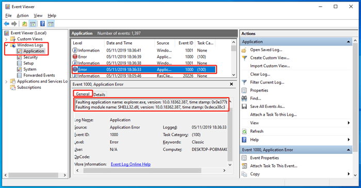This screenshot has width=361, height=188.
Task: Click Clear Log... in Actions pane
Action: click(260, 74)
